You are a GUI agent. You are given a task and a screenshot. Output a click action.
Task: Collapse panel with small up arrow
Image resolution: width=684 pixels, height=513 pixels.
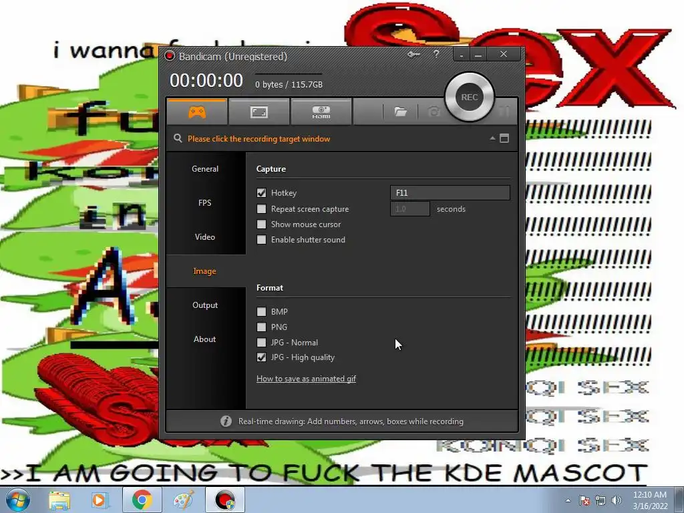point(492,138)
